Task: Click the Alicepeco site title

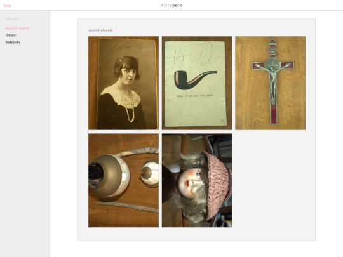Action: [171, 6]
